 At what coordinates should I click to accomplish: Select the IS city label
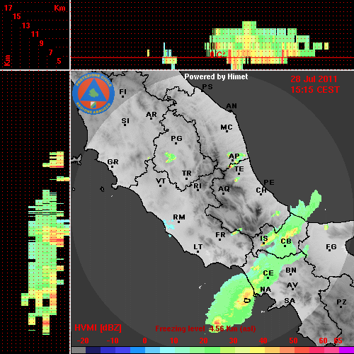click(264, 239)
